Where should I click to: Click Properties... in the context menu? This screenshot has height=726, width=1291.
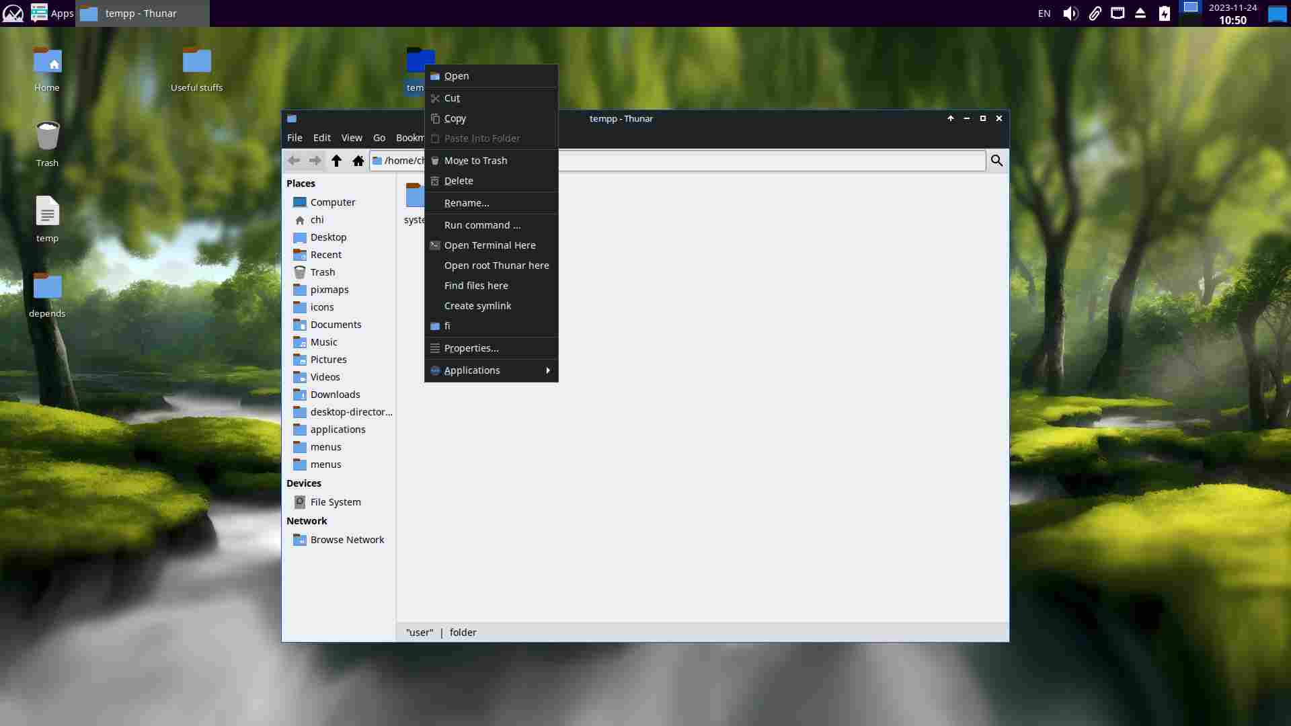point(471,348)
